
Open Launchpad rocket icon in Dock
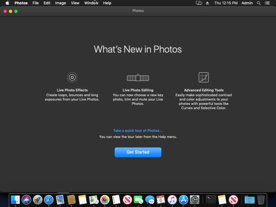coord(37,200)
